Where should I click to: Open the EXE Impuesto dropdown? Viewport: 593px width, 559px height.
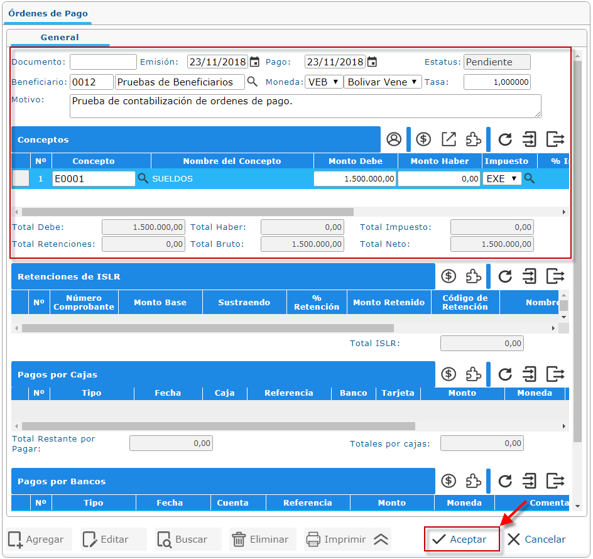pos(502,178)
